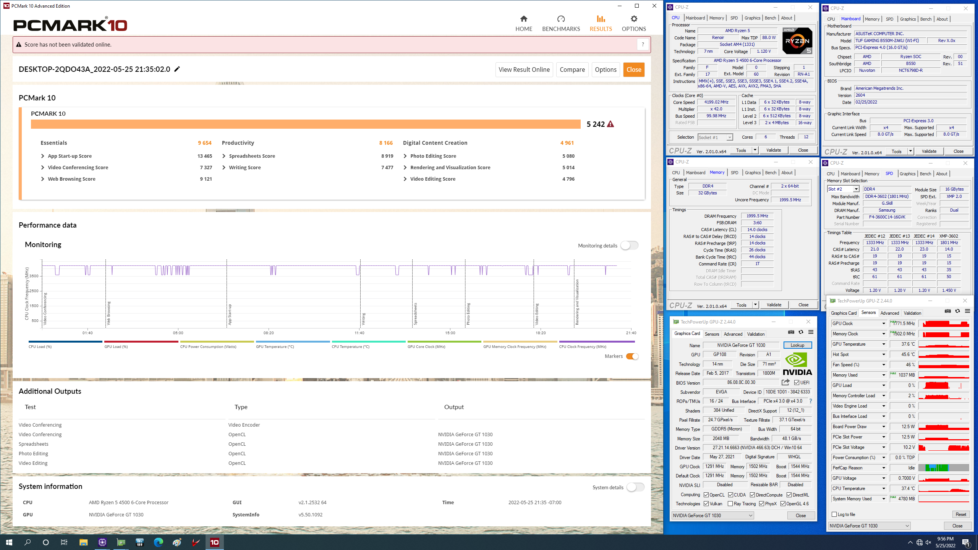Enable Log to file checkbox in GPU-Z Sensors
This screenshot has height=550, width=978.
click(x=834, y=514)
